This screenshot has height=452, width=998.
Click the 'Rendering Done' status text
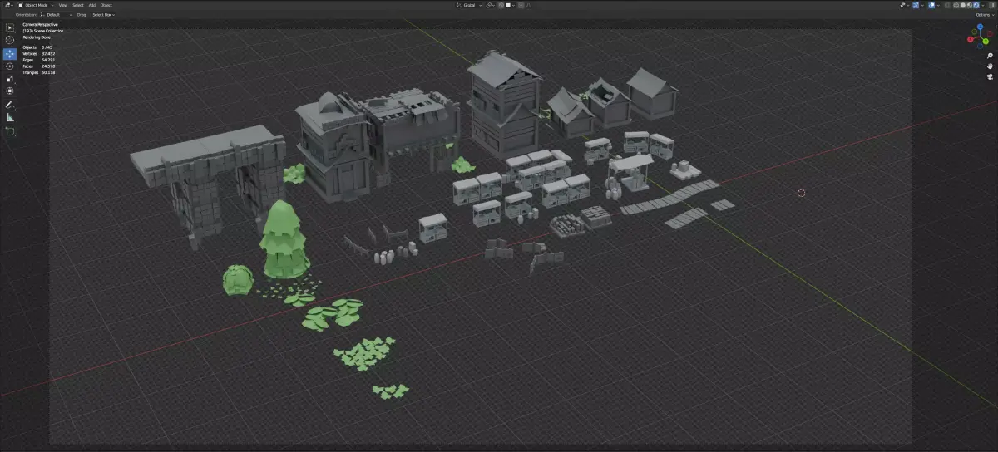tap(37, 37)
